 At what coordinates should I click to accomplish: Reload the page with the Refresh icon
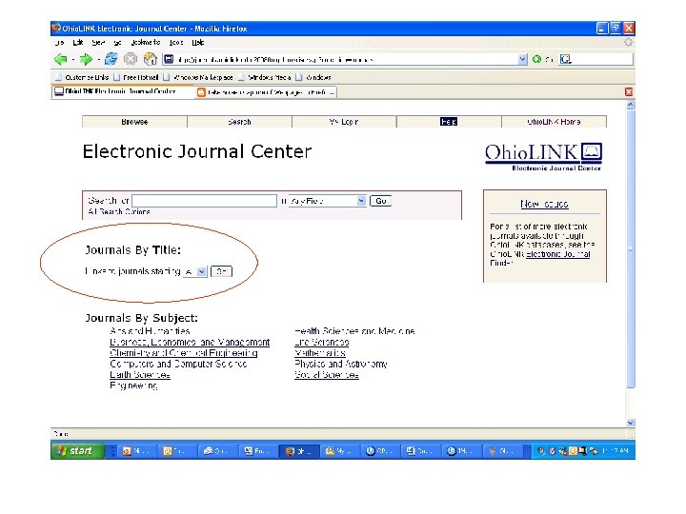click(x=111, y=59)
